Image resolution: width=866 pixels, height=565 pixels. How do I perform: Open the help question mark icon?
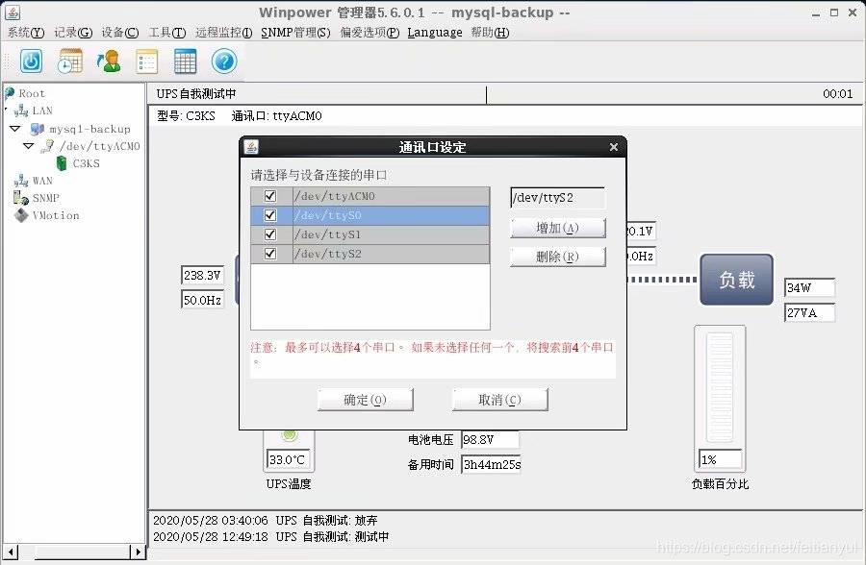[223, 61]
